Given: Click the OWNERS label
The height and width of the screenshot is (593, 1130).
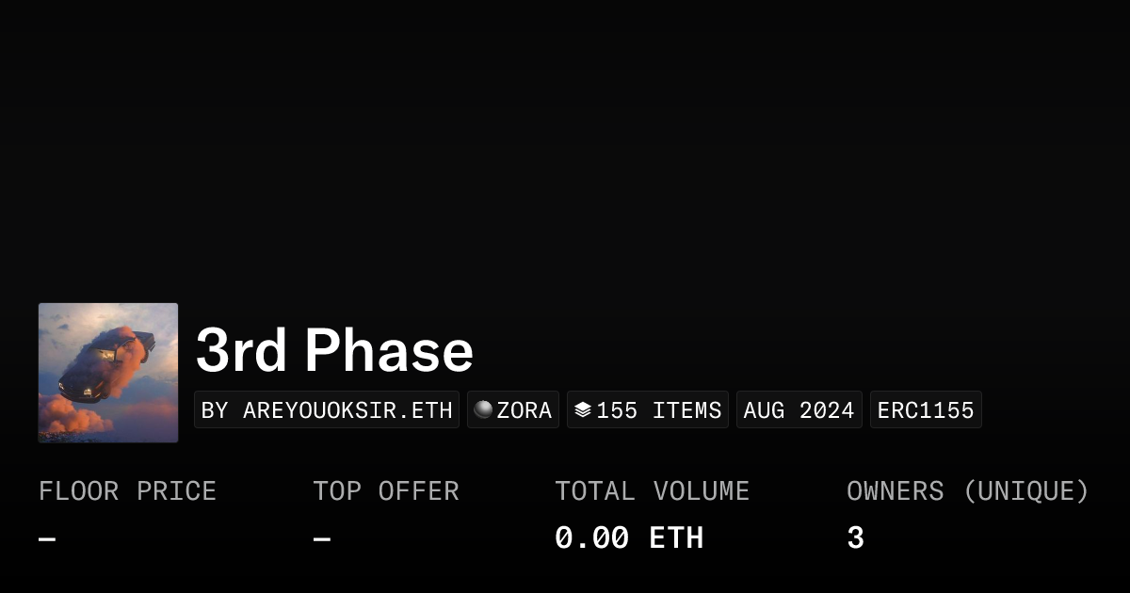Looking at the screenshot, I should point(895,491).
